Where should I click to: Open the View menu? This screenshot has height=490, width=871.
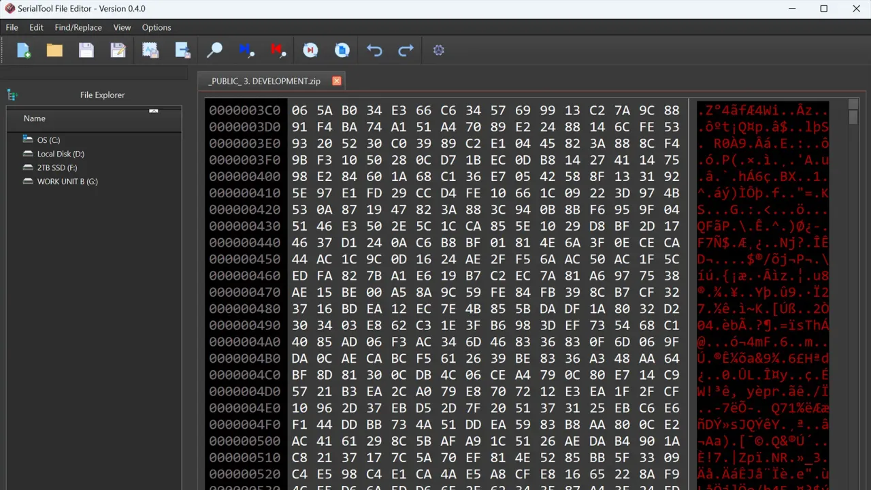(x=122, y=27)
